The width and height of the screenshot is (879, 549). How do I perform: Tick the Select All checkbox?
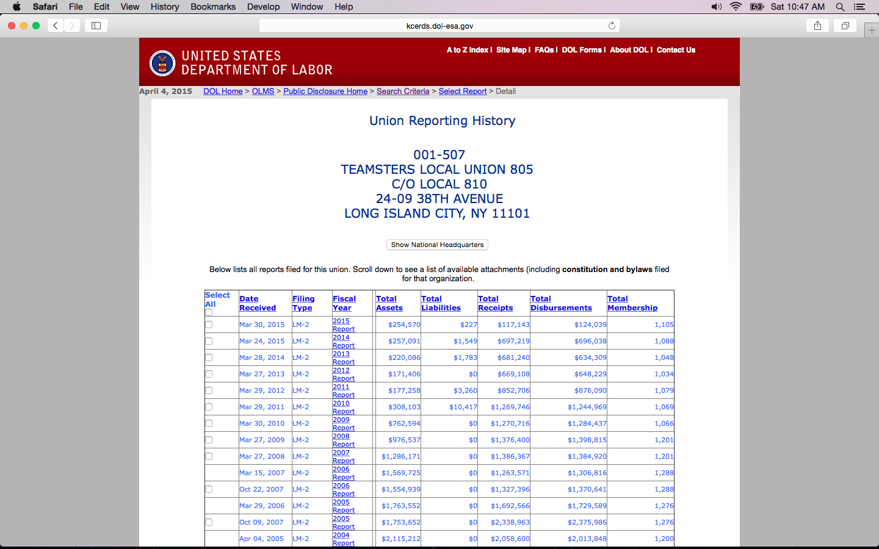coord(209,312)
